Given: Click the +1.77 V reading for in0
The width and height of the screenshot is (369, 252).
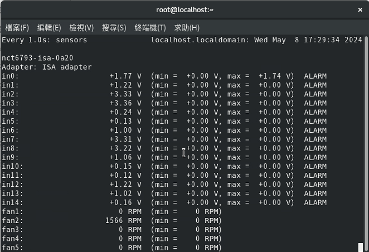Looking at the screenshot, I should point(125,76).
